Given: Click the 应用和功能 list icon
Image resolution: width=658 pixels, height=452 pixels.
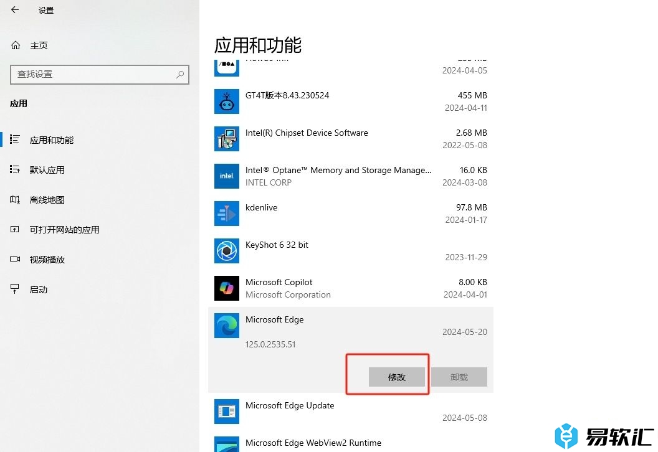Looking at the screenshot, I should click(15, 139).
